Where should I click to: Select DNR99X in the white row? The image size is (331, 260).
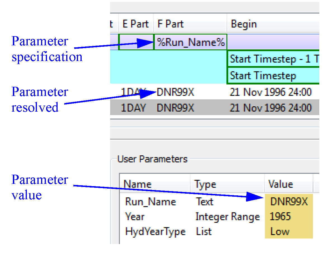pyautogui.click(x=176, y=92)
